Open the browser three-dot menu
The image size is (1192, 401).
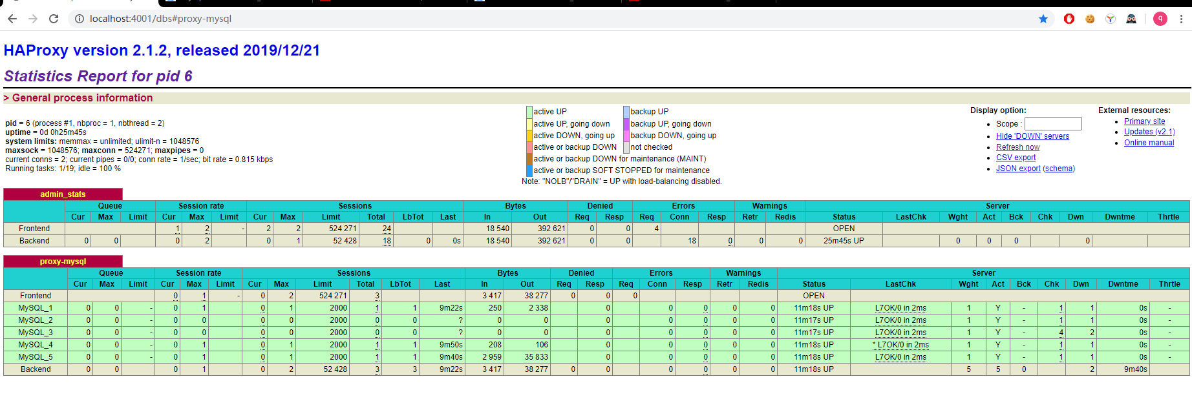tap(1181, 19)
